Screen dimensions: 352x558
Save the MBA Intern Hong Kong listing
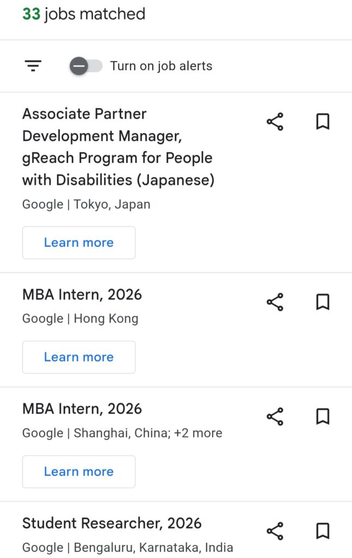[323, 301]
